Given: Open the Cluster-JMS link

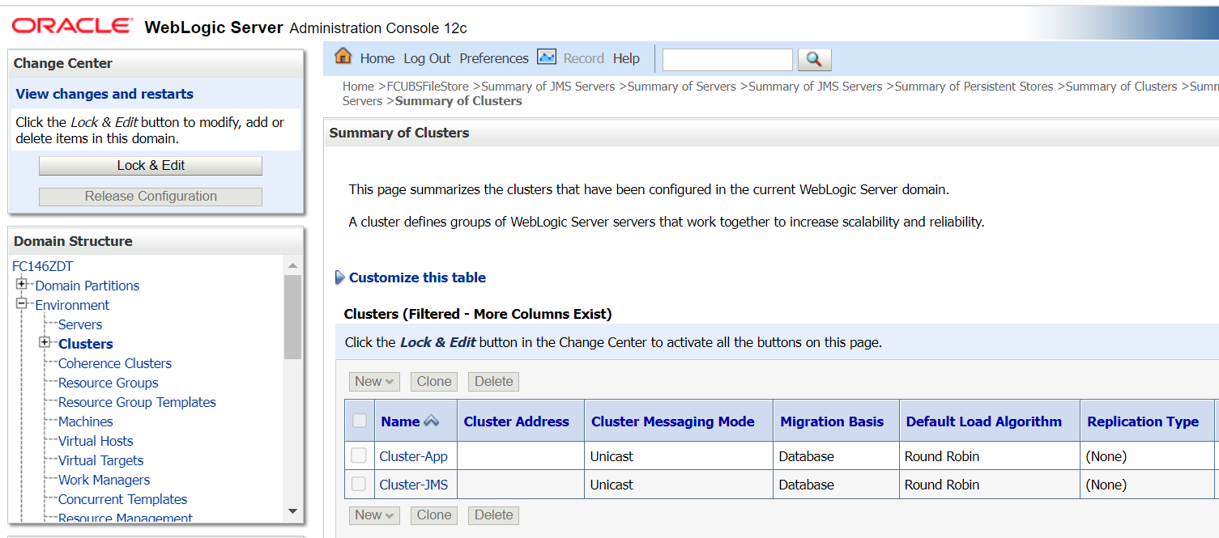Looking at the screenshot, I should pos(413,485).
